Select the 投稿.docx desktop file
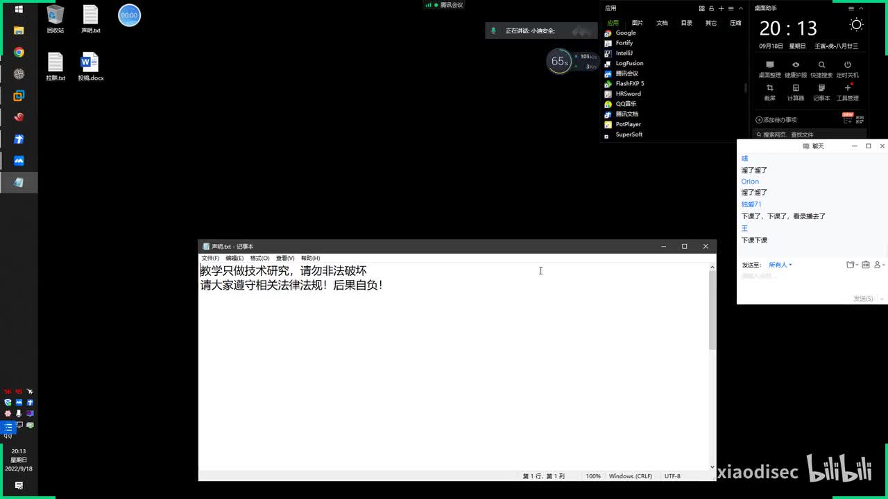 (x=90, y=67)
